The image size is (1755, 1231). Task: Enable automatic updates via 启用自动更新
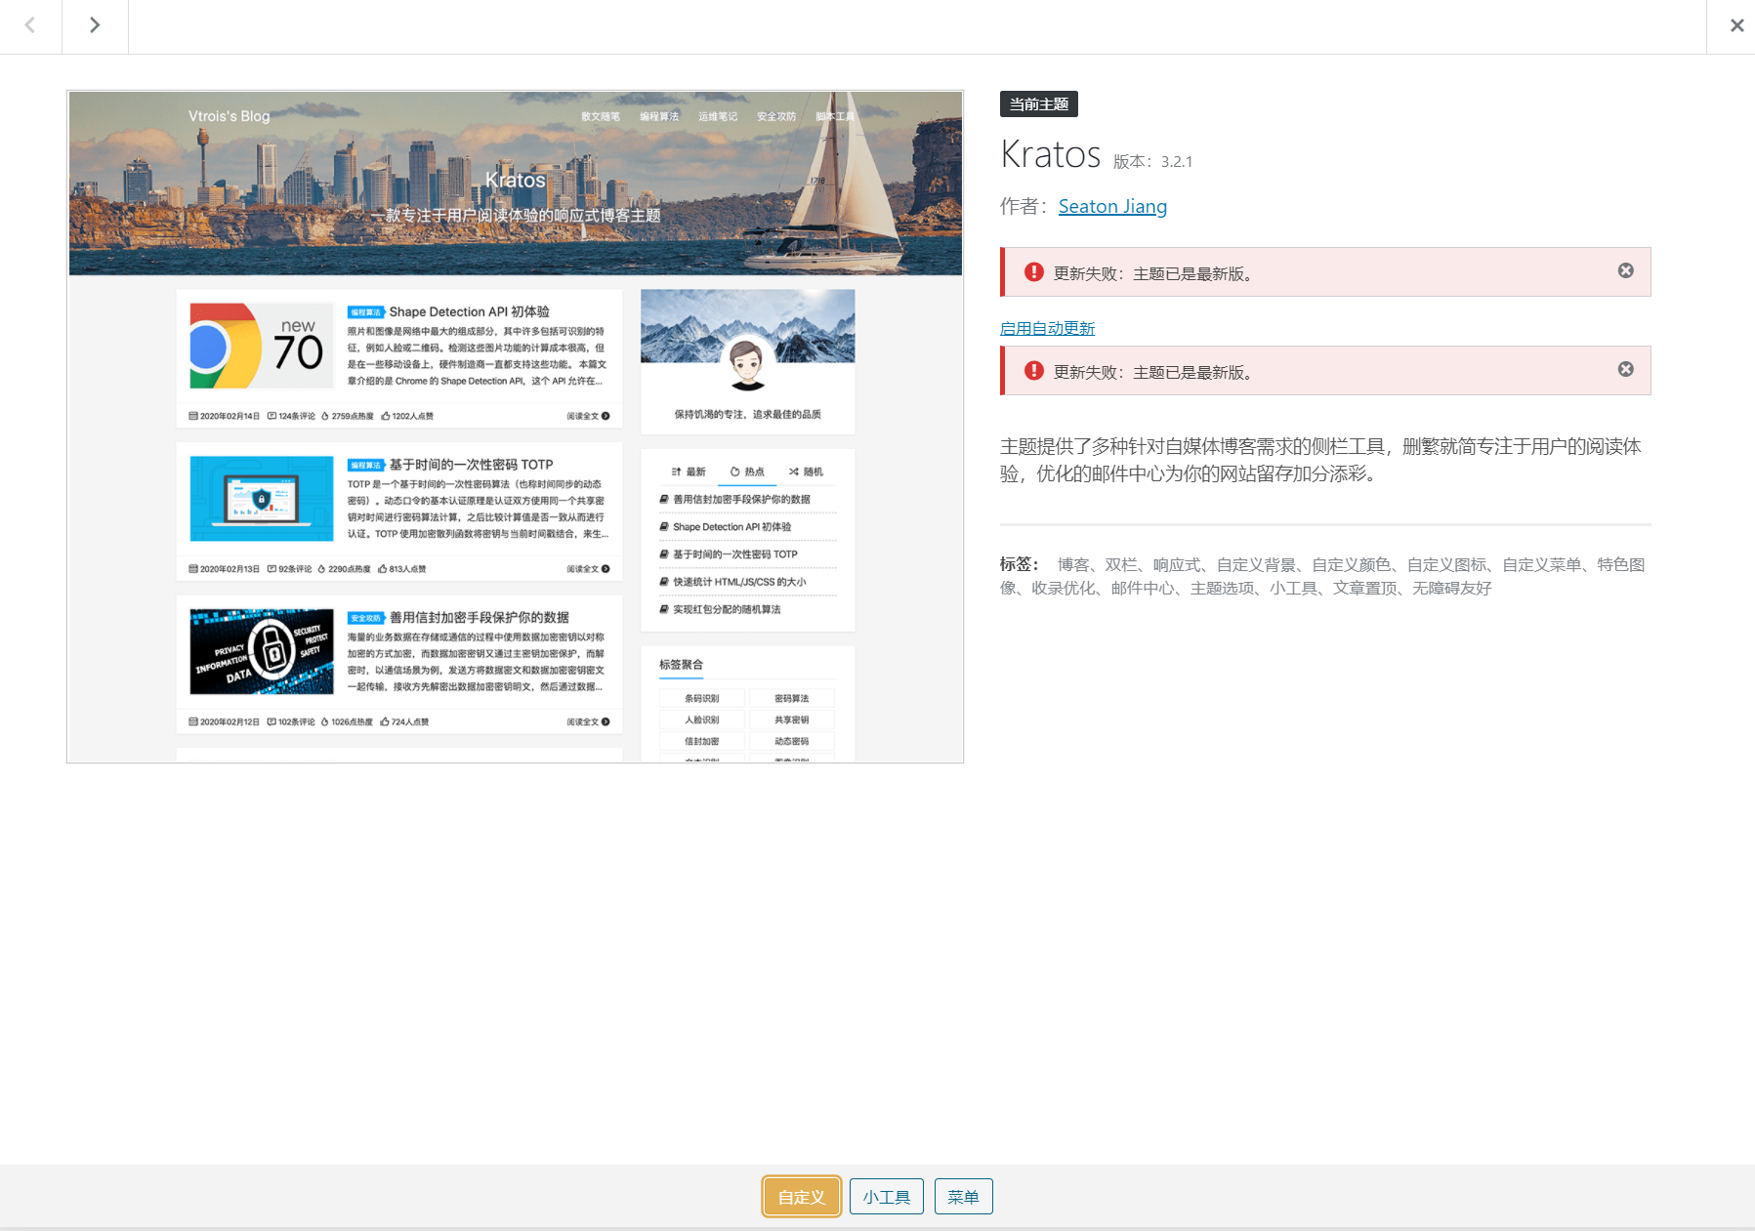pyautogui.click(x=1047, y=328)
